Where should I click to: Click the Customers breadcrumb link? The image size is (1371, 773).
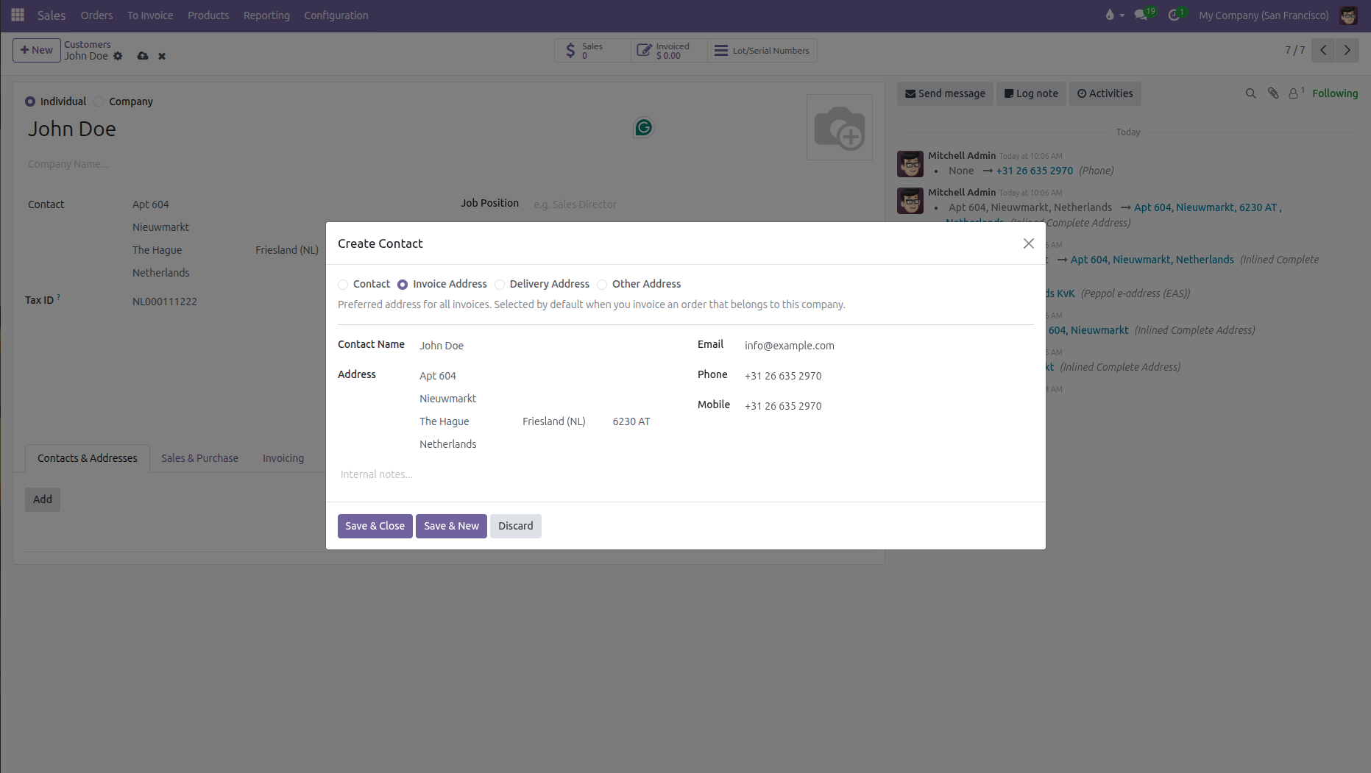[87, 44]
